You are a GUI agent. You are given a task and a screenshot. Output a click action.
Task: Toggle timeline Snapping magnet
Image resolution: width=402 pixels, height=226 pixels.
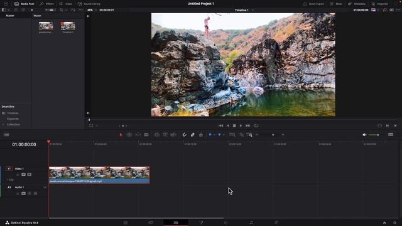(x=184, y=135)
